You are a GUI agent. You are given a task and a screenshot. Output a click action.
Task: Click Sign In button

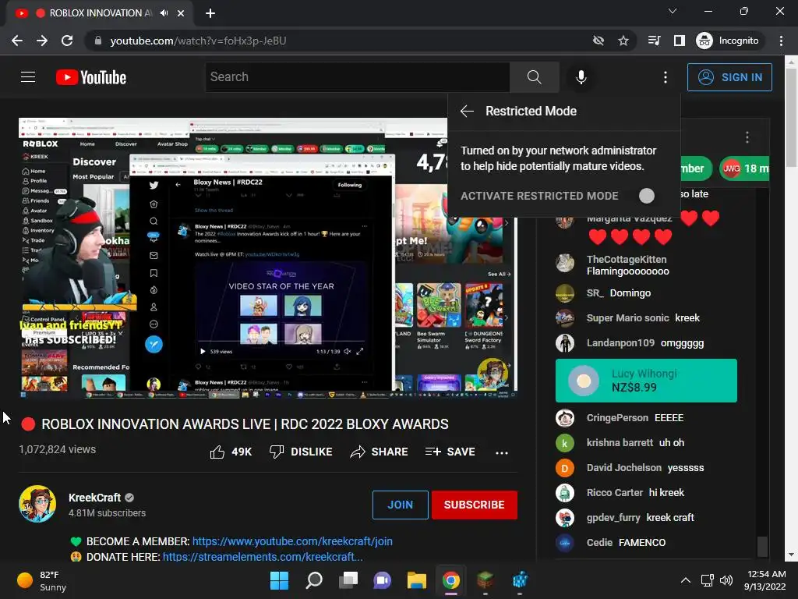[729, 77]
